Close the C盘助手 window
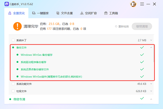163x109 pixels. coord(155,4)
